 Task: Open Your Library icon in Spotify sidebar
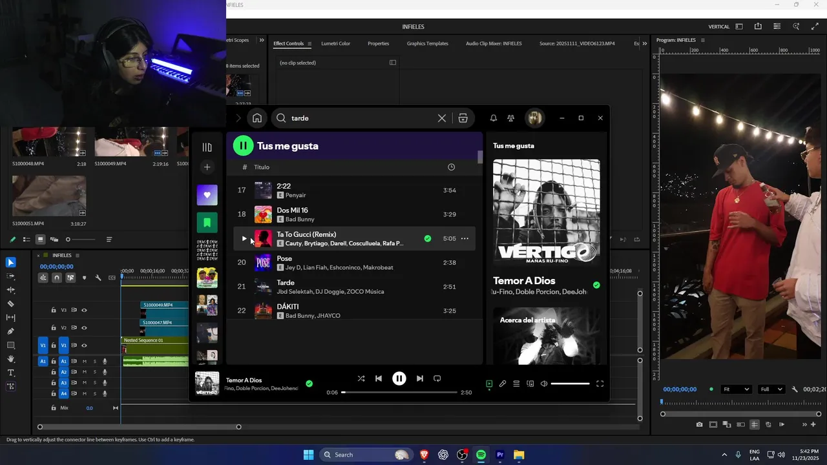coord(207,147)
